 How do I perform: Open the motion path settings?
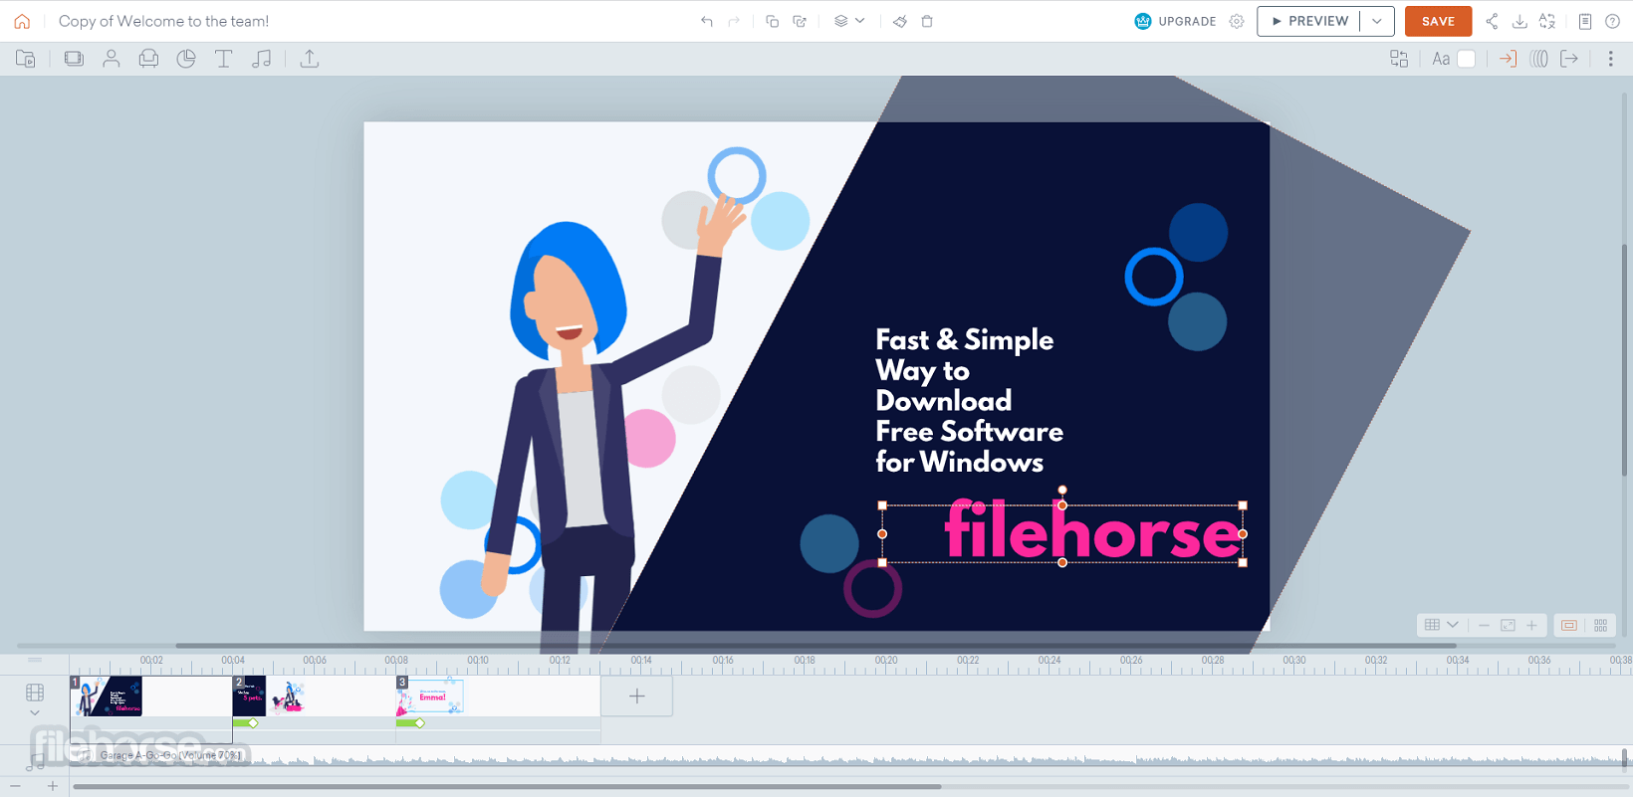click(1539, 59)
